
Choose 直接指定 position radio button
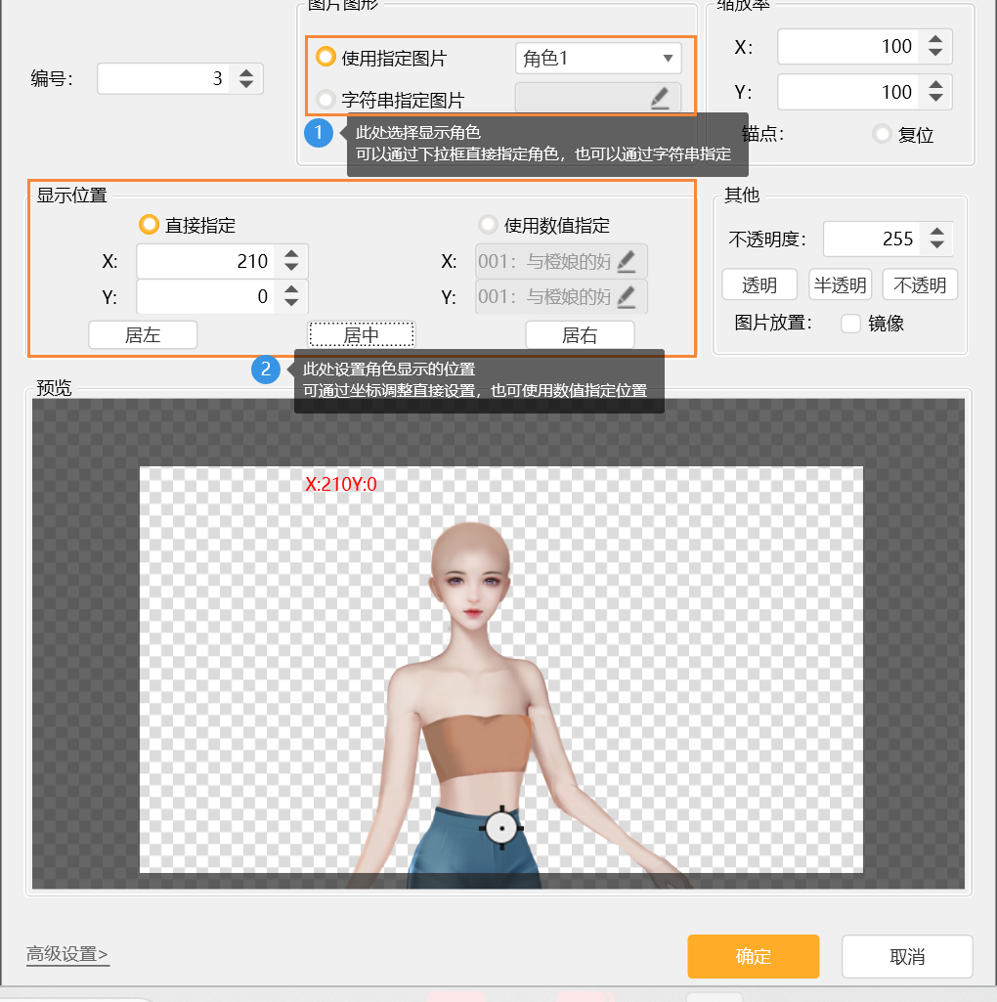149,225
